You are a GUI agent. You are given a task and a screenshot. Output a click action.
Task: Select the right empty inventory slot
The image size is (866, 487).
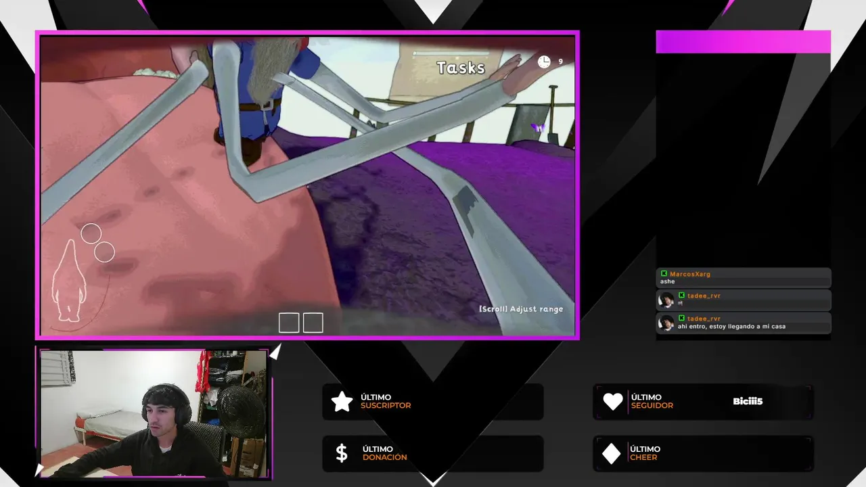pos(313,323)
